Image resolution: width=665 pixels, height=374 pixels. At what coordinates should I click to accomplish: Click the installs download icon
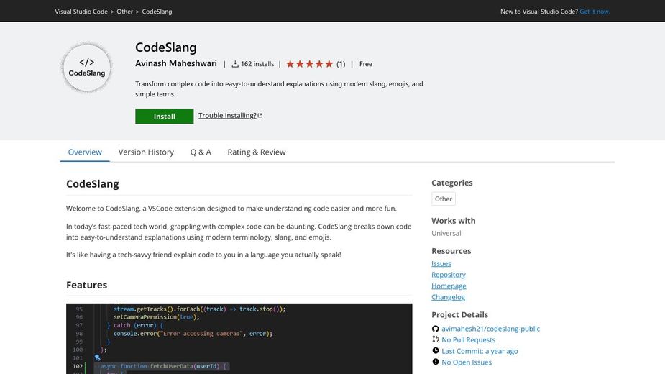point(235,64)
